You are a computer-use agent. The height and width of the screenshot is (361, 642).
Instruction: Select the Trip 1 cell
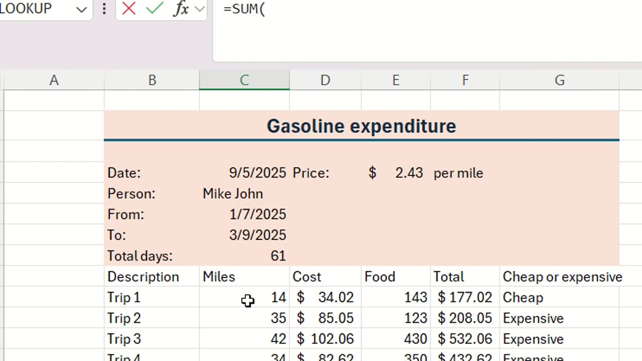[x=152, y=298]
